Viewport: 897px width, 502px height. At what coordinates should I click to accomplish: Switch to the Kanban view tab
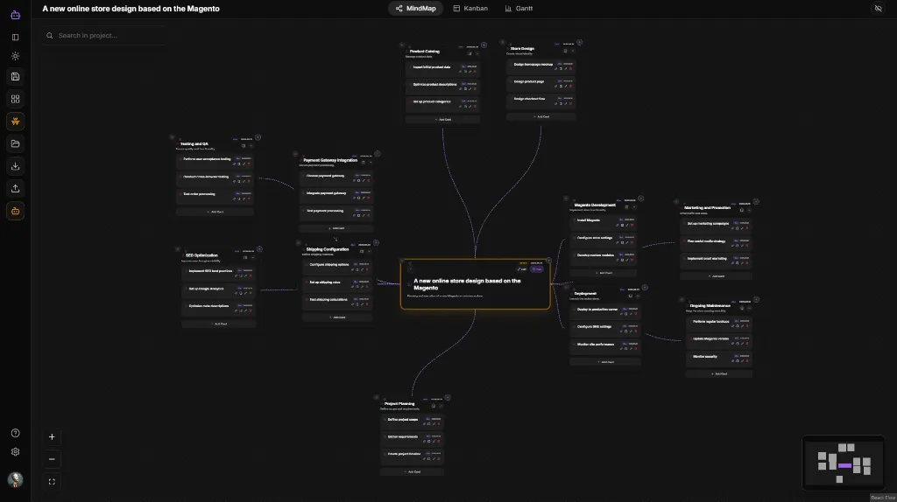pos(470,9)
